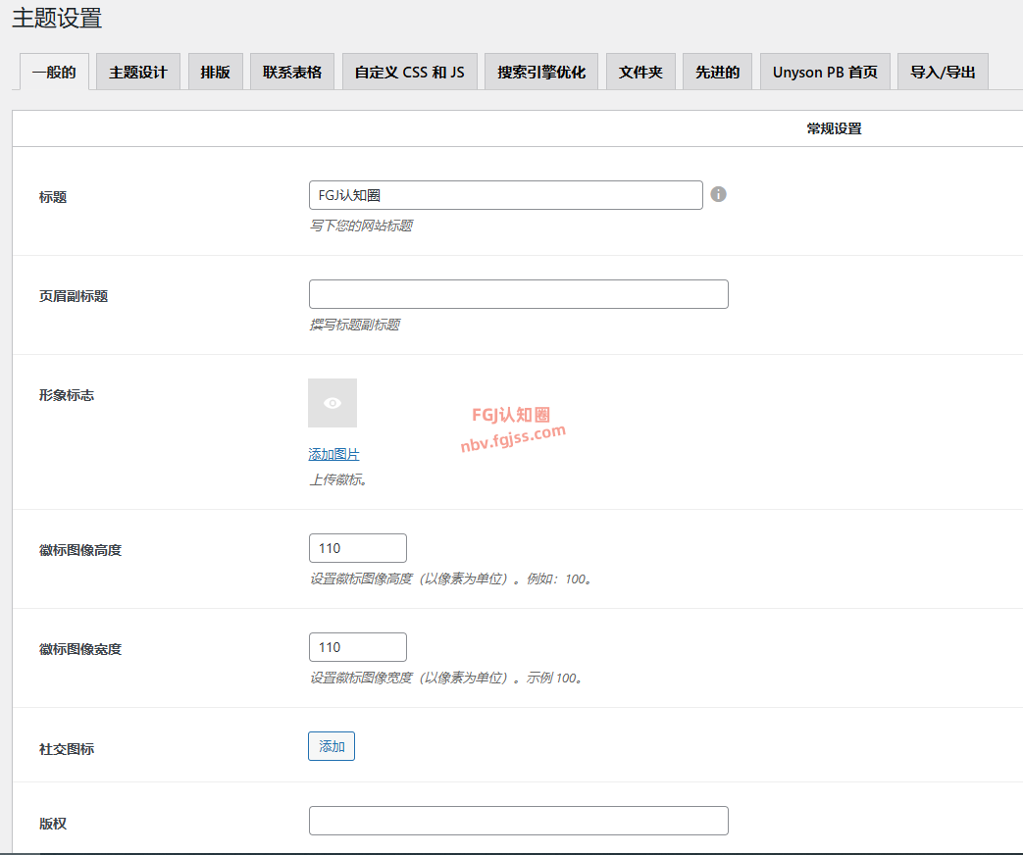Go to the 联系表格 tab
The width and height of the screenshot is (1023, 855).
coord(292,73)
